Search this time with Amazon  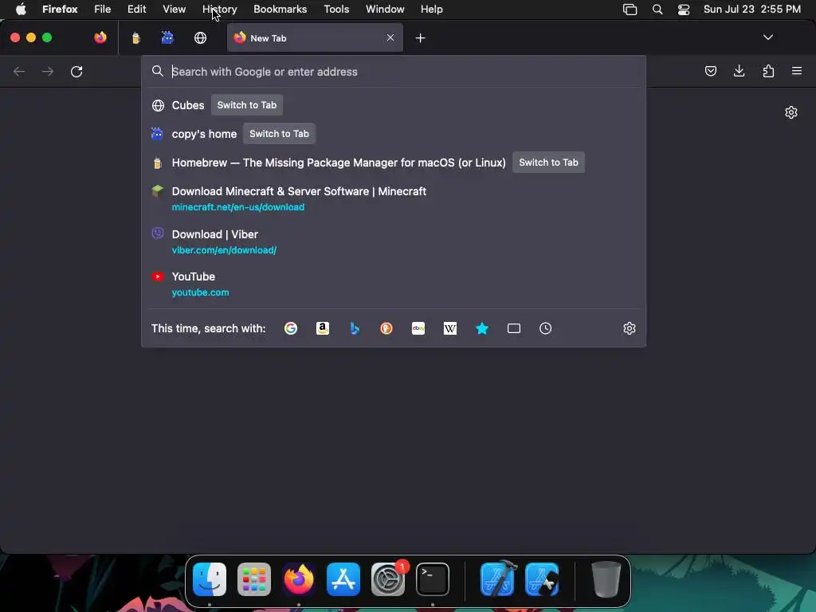click(323, 328)
